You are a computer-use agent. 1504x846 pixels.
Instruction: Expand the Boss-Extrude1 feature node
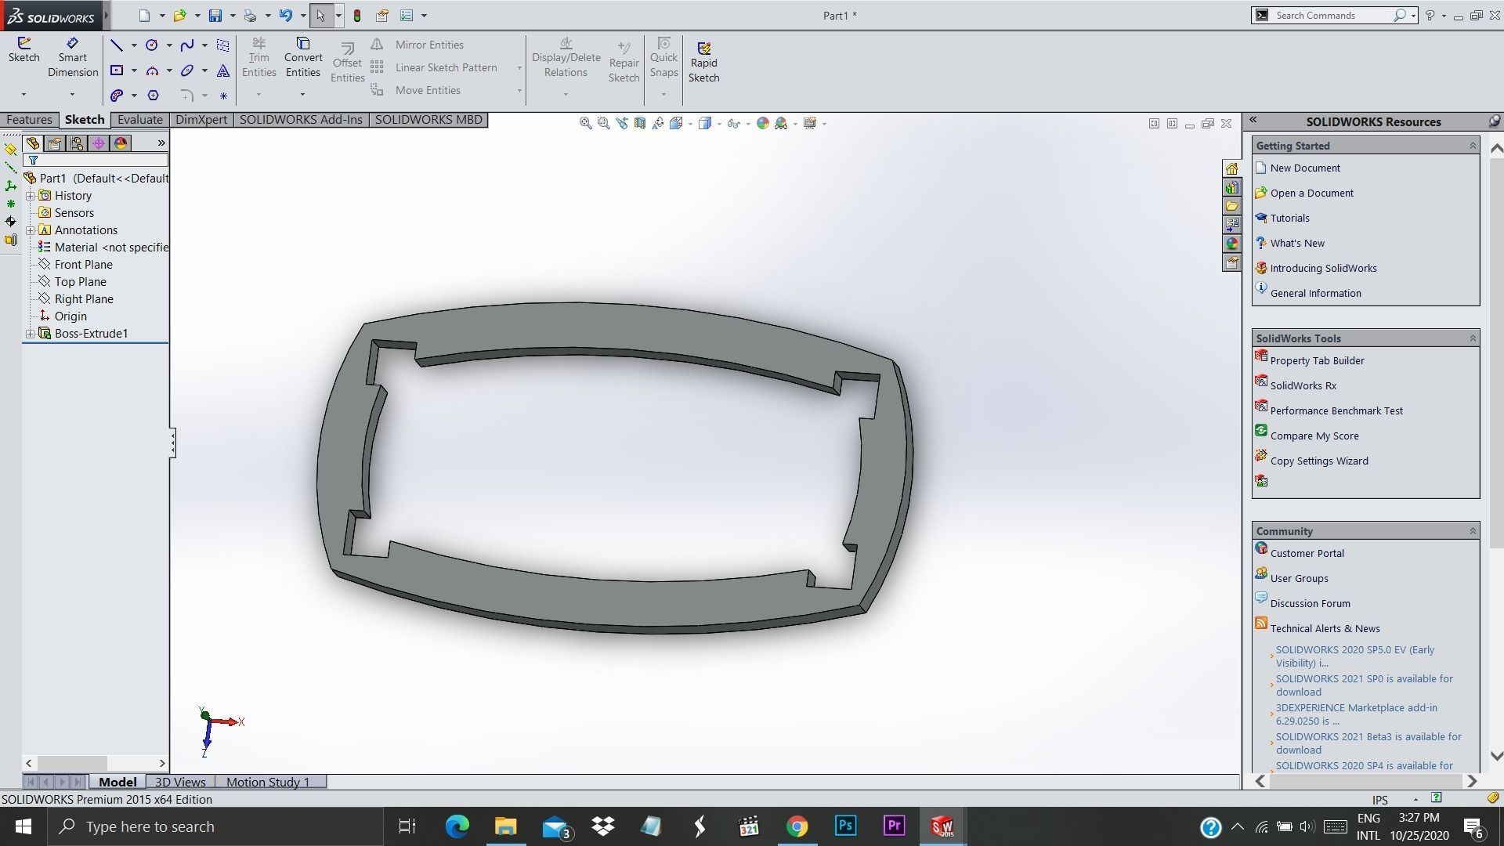[x=31, y=334]
